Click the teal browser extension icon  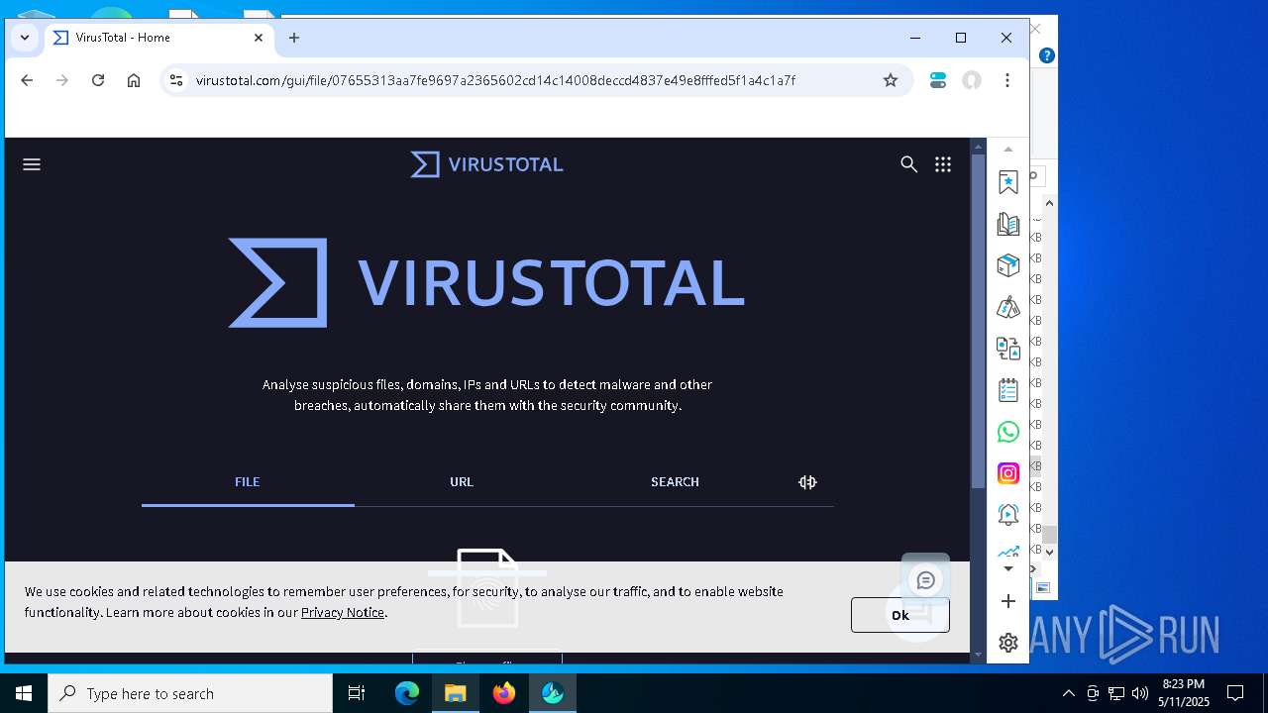pyautogui.click(x=938, y=80)
